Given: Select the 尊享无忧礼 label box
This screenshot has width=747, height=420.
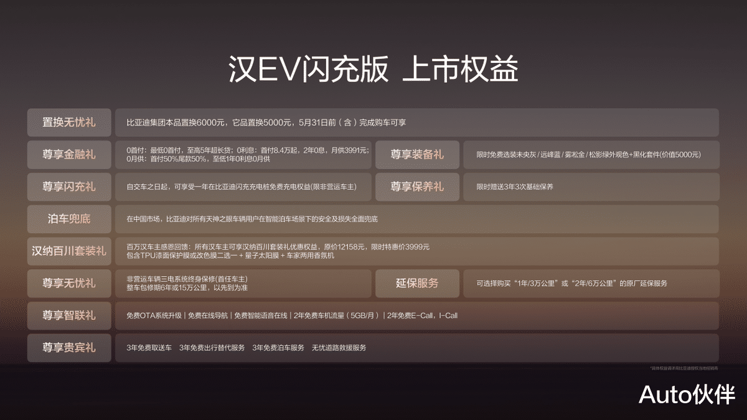Looking at the screenshot, I should click(x=69, y=283).
